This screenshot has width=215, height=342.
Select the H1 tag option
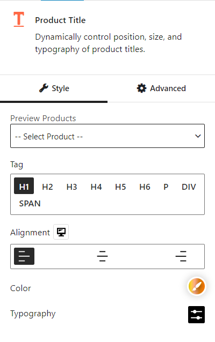tap(24, 186)
